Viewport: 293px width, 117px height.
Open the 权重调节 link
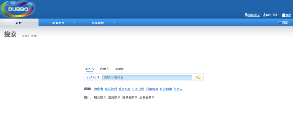coord(152,89)
